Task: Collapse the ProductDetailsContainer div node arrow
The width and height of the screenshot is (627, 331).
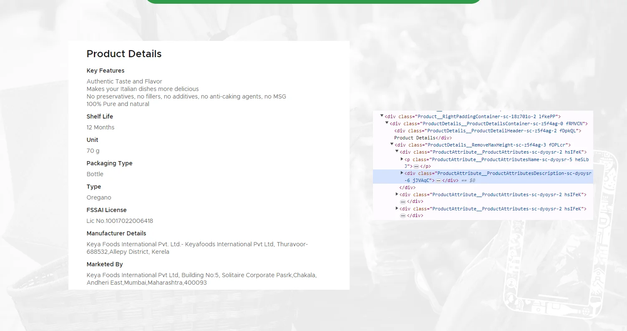Action: (x=387, y=123)
